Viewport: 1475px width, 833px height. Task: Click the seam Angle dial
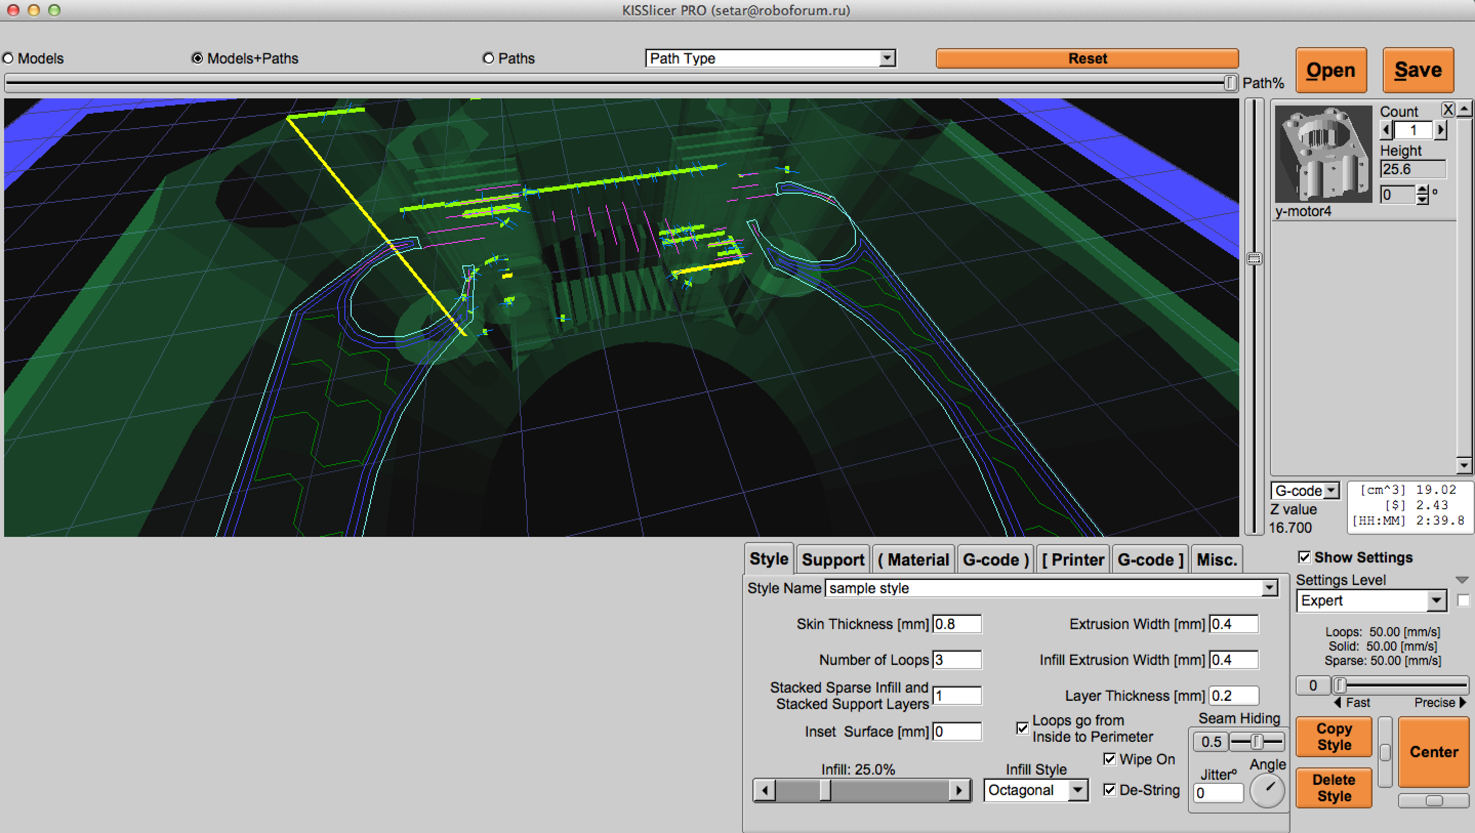(x=1267, y=789)
